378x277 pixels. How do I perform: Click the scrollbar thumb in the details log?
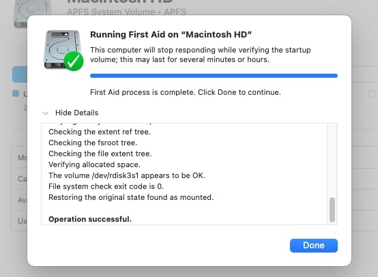(x=332, y=209)
